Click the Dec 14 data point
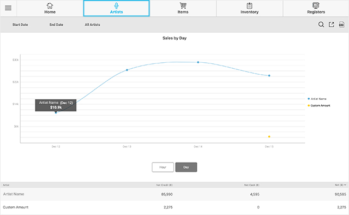This screenshot has width=349, height=215. (x=198, y=62)
